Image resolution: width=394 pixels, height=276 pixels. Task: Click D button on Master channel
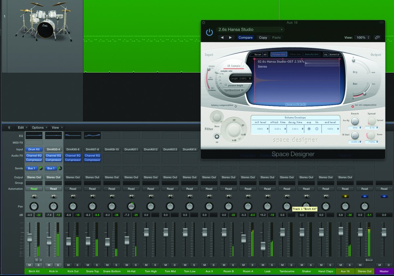click(388, 265)
